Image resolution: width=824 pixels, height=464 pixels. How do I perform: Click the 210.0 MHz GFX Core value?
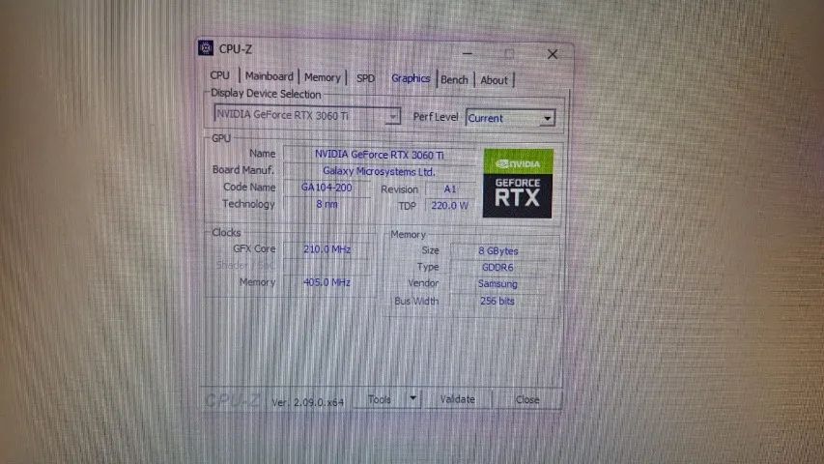click(327, 249)
